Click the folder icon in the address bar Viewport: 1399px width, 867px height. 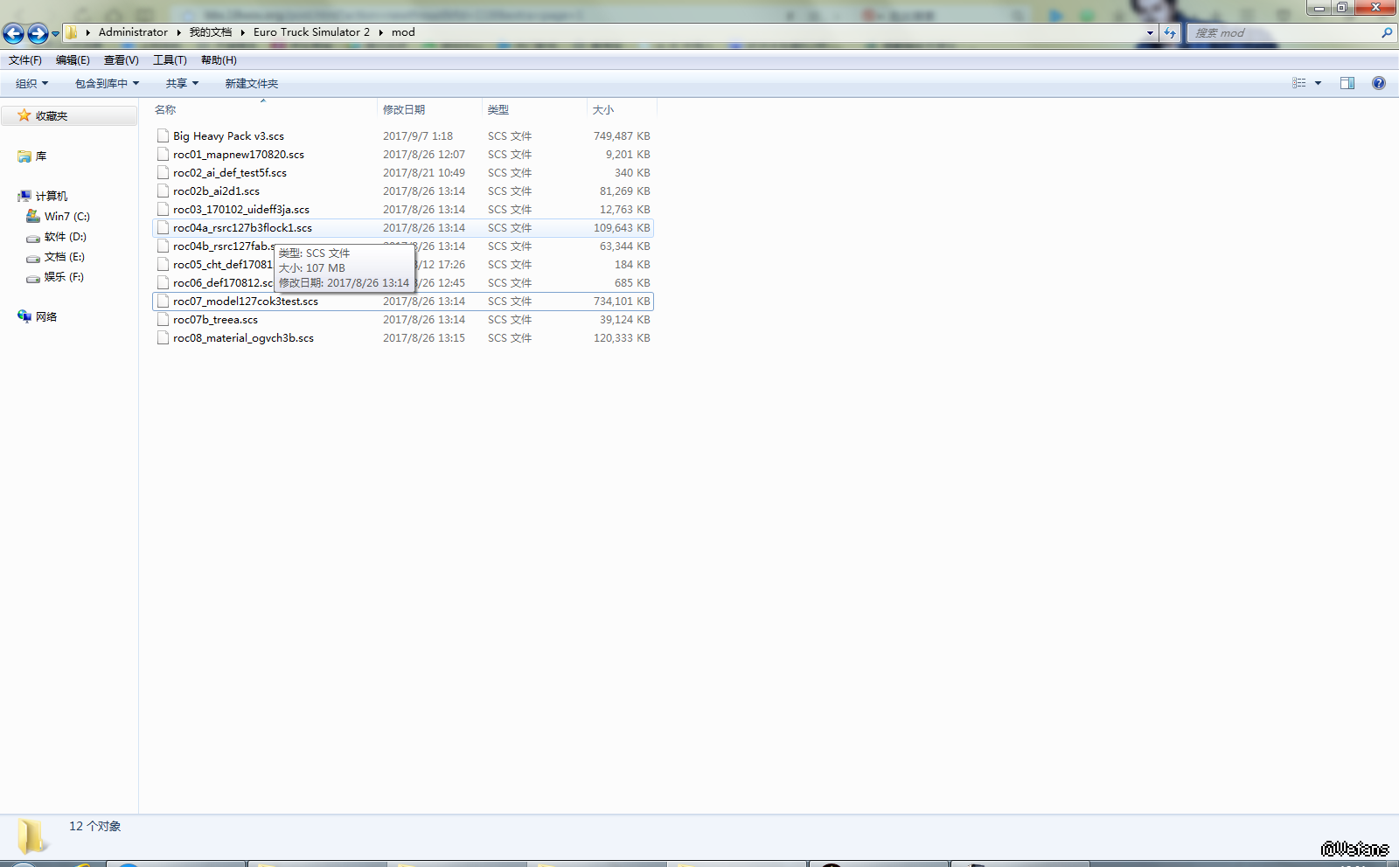click(x=72, y=32)
